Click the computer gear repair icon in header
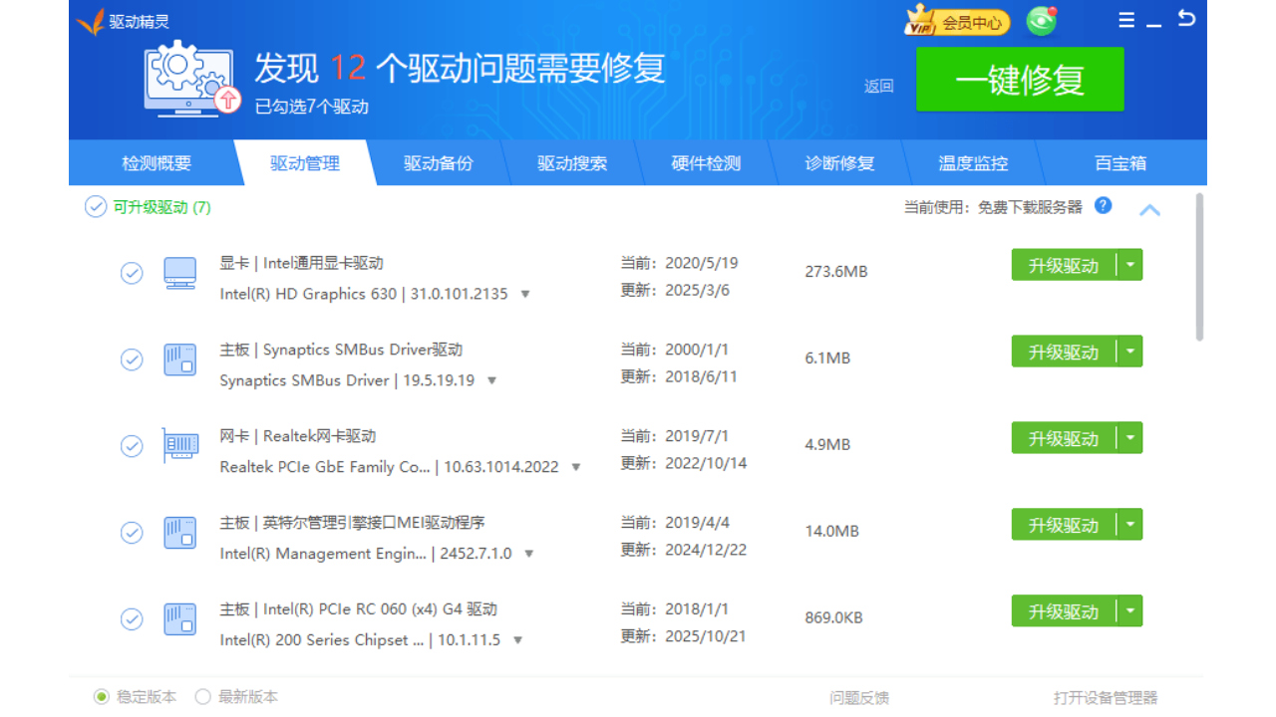 pyautogui.click(x=191, y=78)
